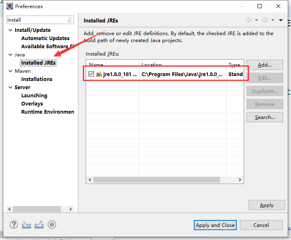Select the Java category label
The image size is (291, 240).
[x=20, y=55]
